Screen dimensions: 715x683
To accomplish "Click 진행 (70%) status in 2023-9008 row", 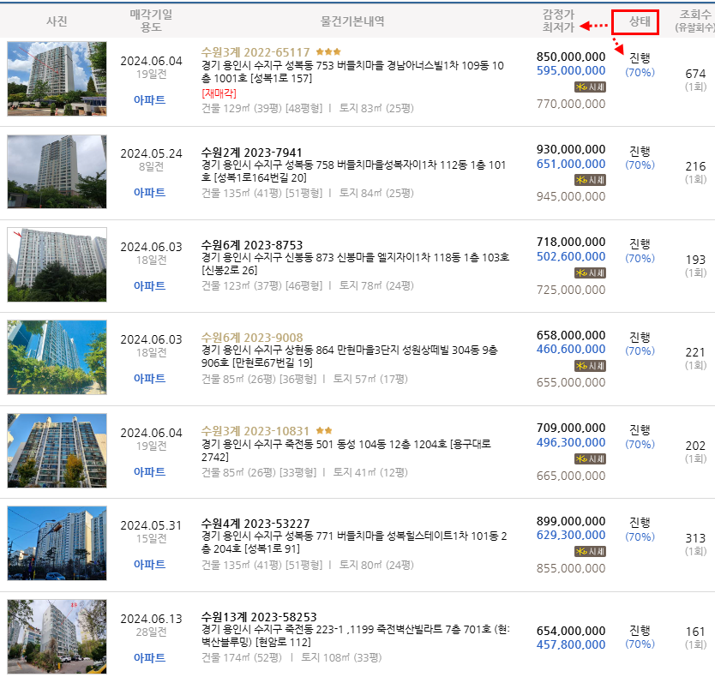I will pos(640,344).
